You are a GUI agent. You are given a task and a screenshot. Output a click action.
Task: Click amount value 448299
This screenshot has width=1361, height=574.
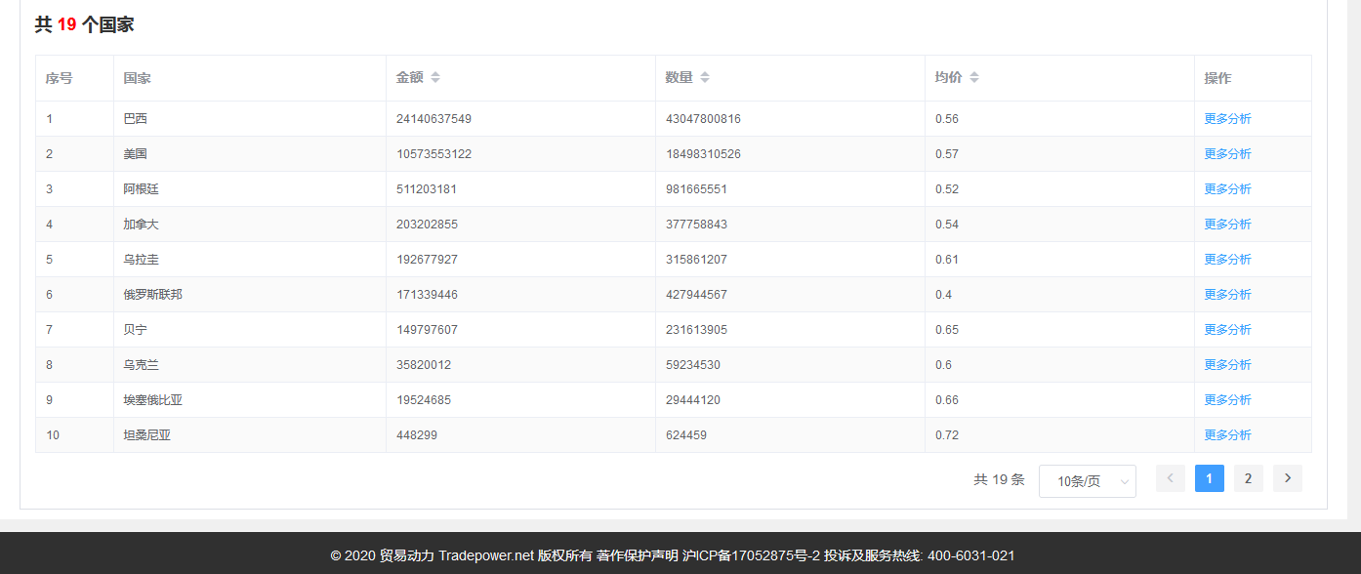417,435
